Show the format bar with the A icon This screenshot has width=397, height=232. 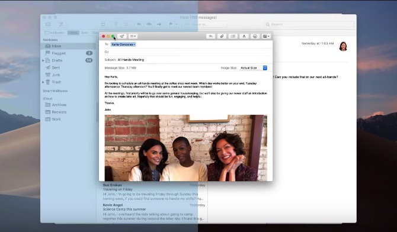click(x=244, y=36)
